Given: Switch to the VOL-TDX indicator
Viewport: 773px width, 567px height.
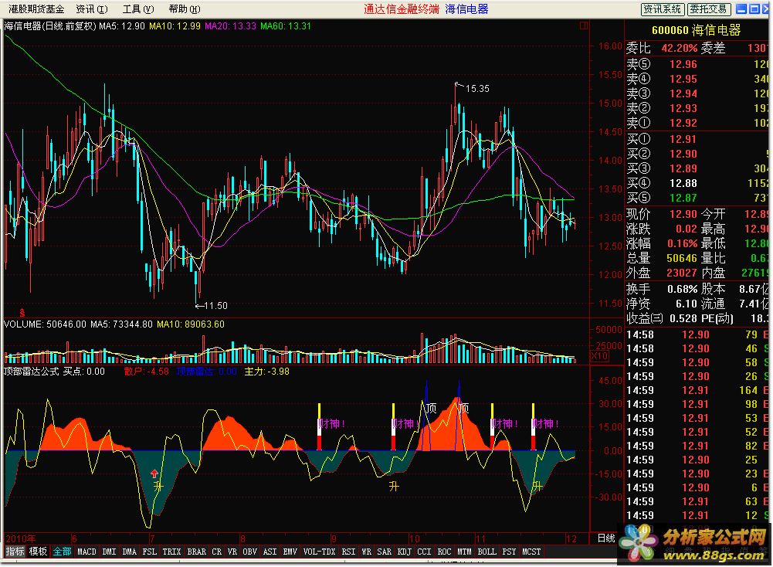Looking at the screenshot, I should pos(319,552).
